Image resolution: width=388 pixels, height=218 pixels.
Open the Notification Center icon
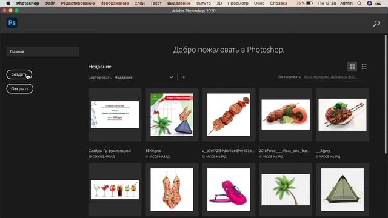(x=378, y=4)
